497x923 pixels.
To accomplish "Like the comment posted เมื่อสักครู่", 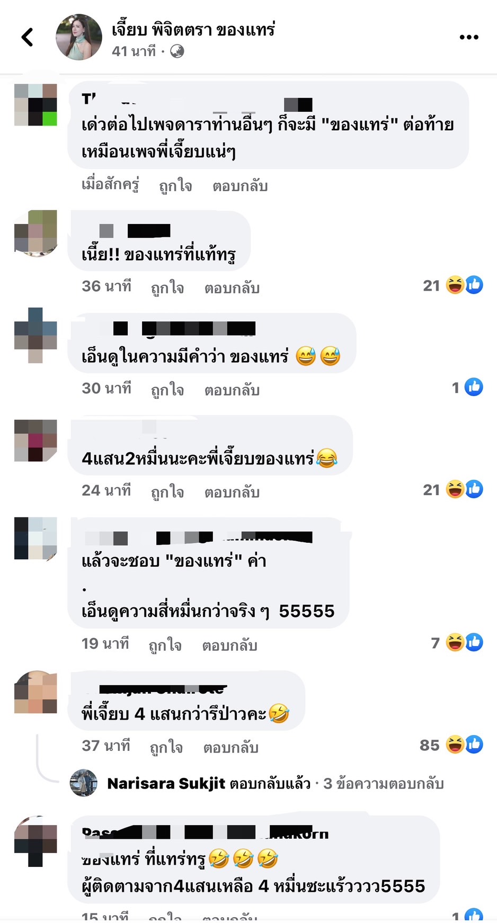I will coord(175,186).
